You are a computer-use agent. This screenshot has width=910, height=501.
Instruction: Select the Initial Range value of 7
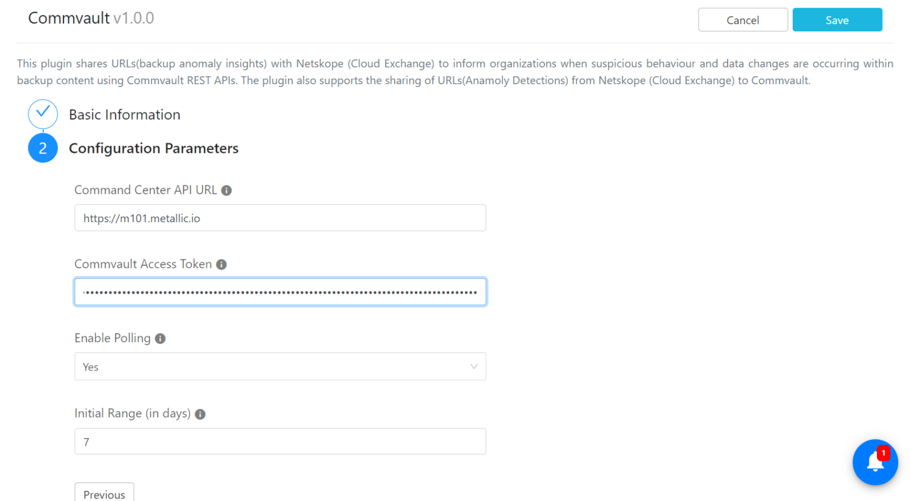tap(280, 441)
